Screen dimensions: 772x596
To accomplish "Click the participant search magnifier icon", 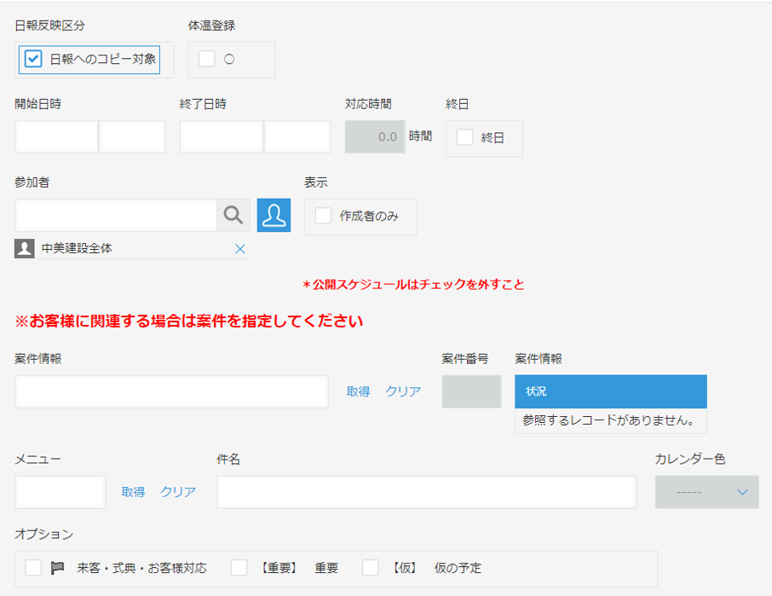I will (x=233, y=215).
